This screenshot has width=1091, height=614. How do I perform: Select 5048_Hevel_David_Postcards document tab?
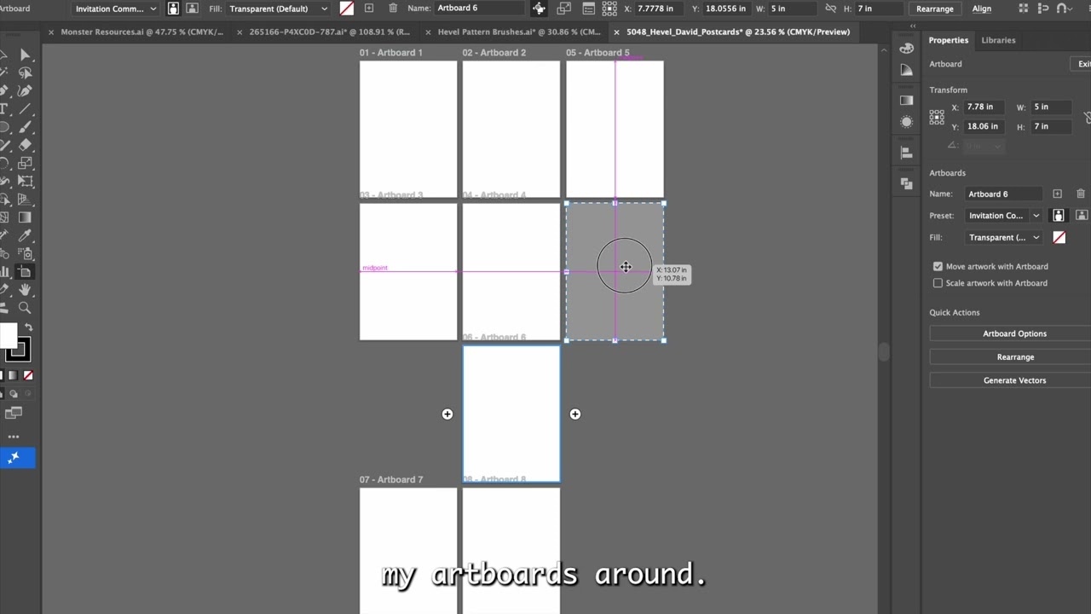pos(737,32)
